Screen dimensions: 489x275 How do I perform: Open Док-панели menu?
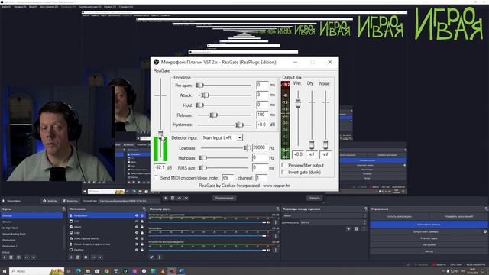[49, 7]
